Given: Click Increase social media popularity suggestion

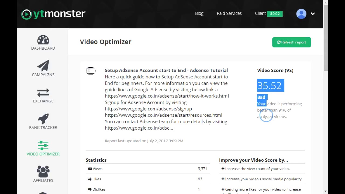Looking at the screenshot, I should (263, 179).
